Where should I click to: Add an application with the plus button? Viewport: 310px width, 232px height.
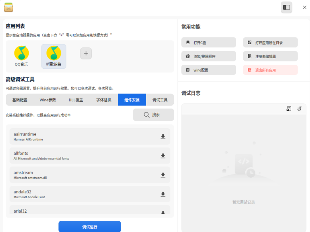coord(86,54)
